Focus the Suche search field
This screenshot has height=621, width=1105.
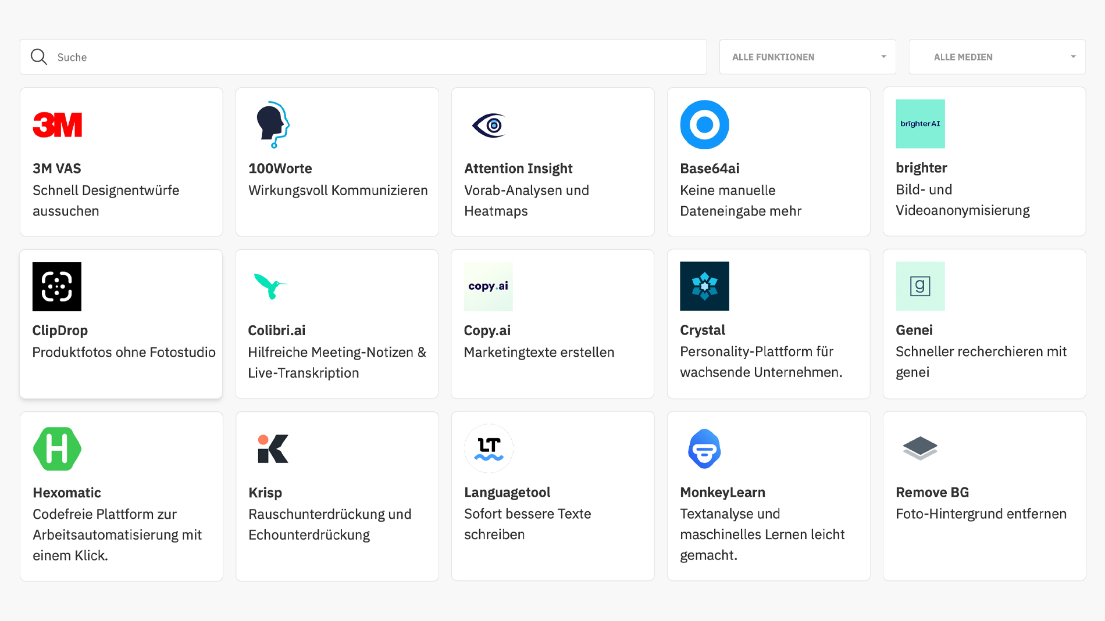tap(372, 57)
